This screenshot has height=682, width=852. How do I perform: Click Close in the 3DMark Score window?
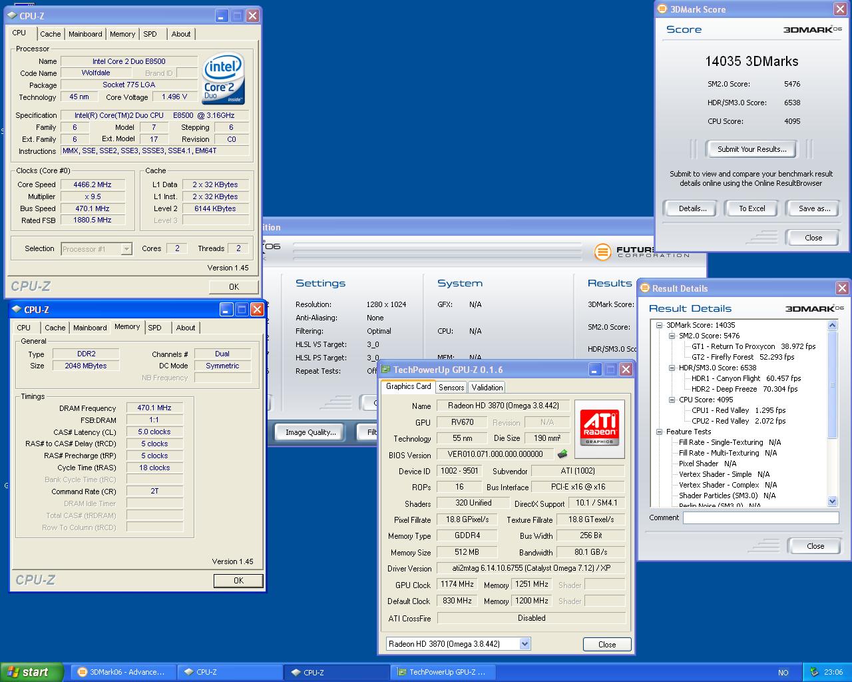tap(813, 238)
